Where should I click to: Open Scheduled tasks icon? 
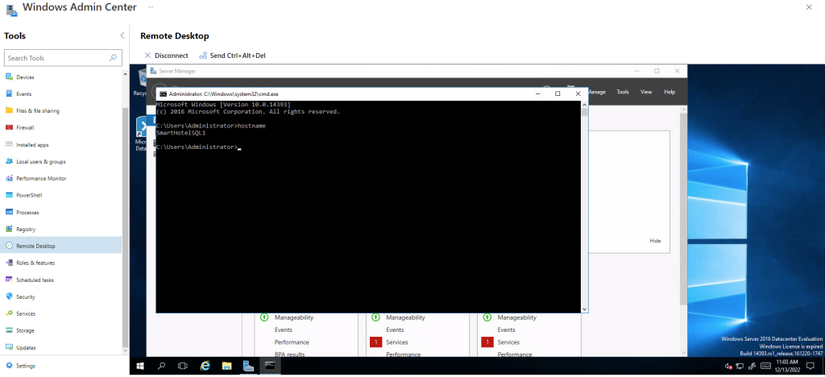tap(9, 280)
